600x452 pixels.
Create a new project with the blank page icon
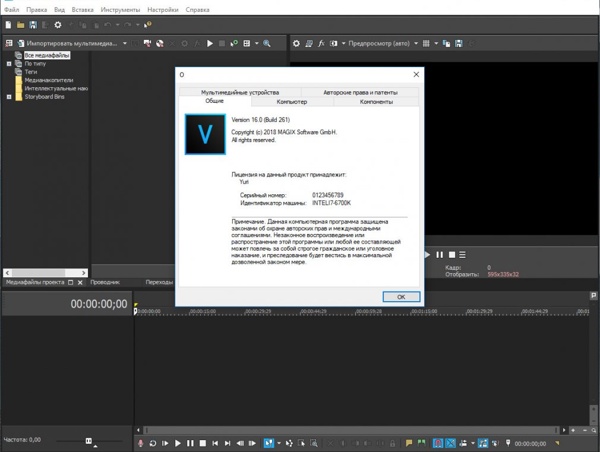tap(8, 26)
